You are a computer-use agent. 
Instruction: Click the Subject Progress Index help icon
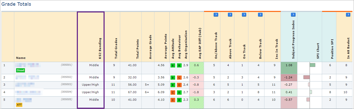point(293,15)
